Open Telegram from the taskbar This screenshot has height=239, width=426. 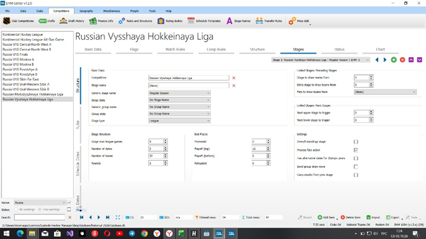point(132,234)
